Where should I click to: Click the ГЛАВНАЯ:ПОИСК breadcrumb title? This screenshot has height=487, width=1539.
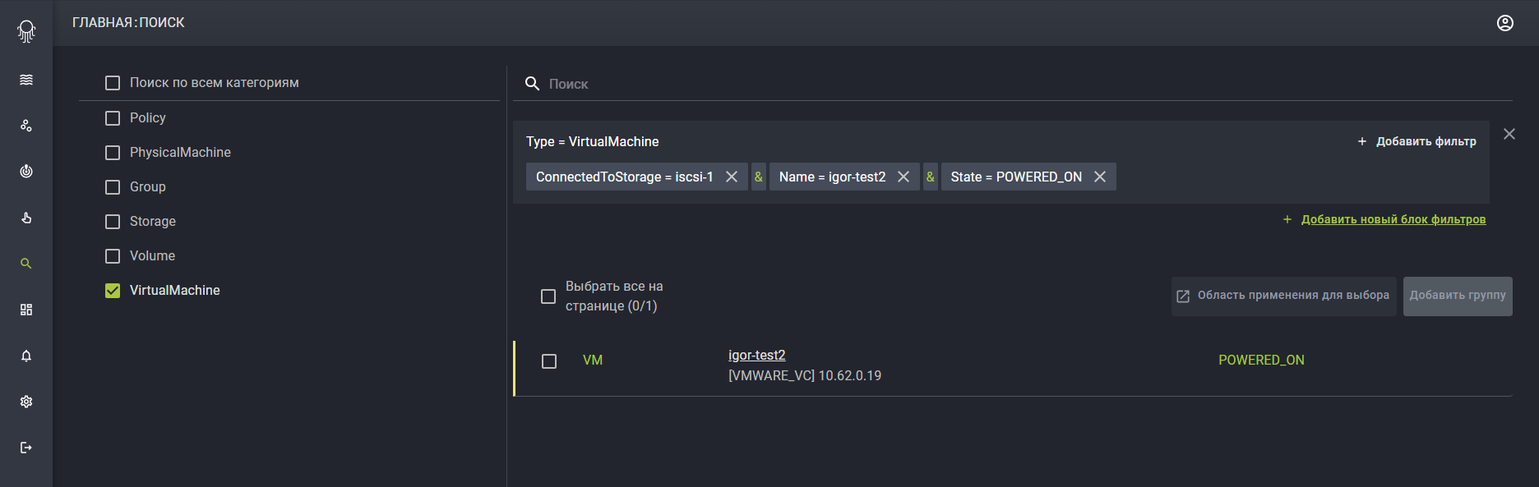click(128, 23)
